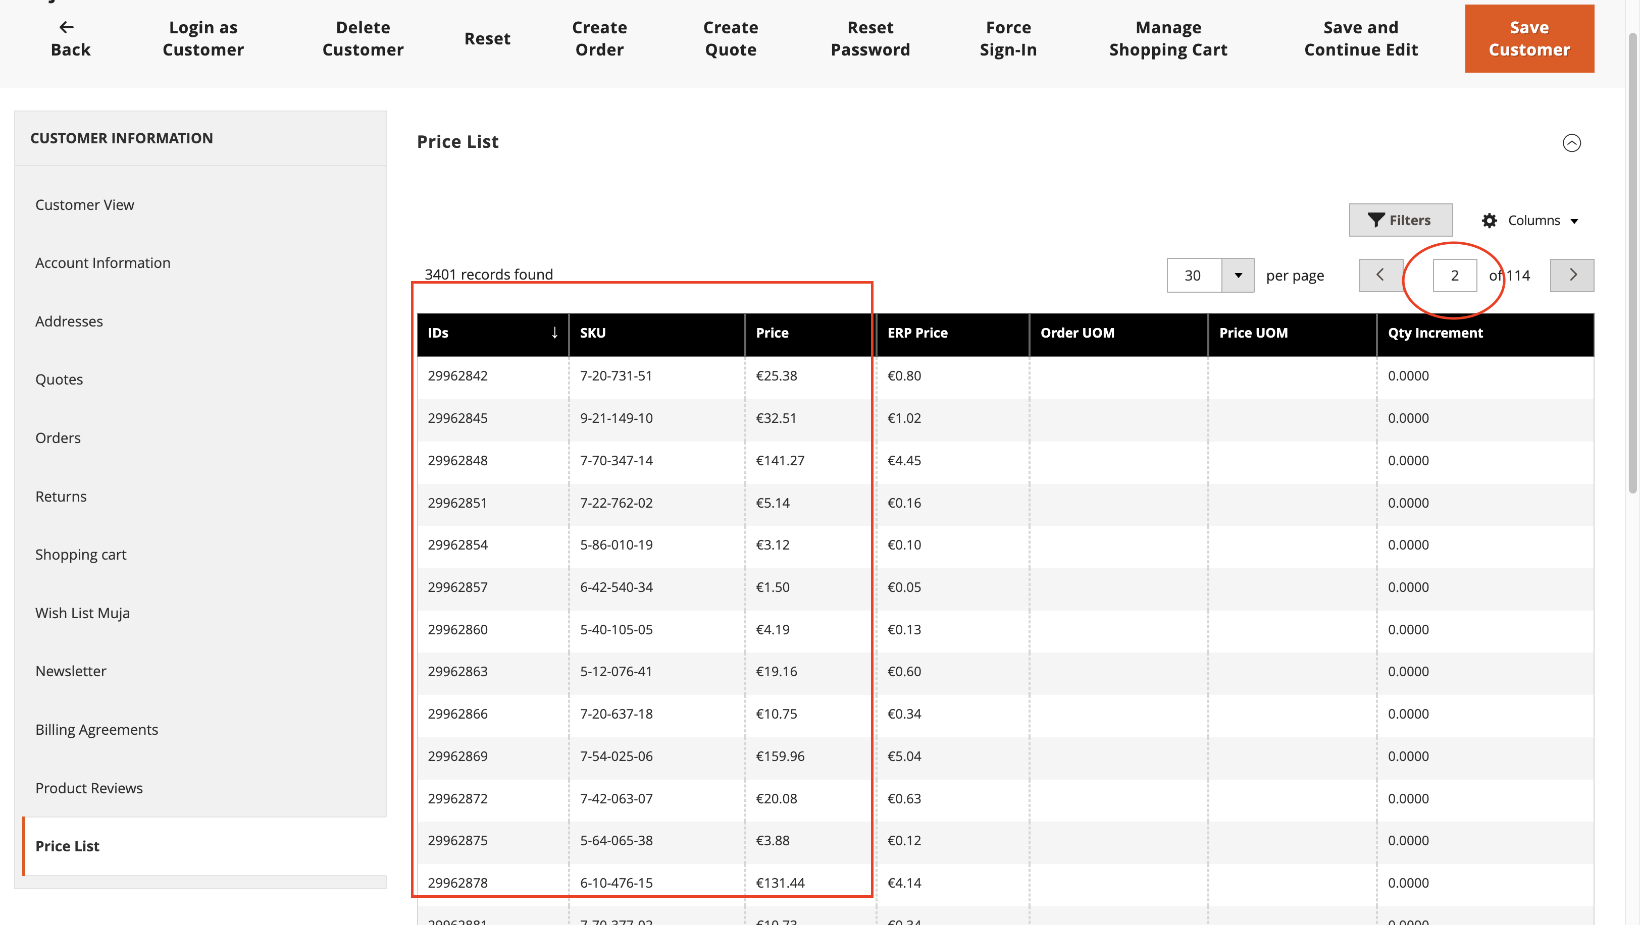Click the Reset button
The width and height of the screenshot is (1640, 925).
[487, 38]
